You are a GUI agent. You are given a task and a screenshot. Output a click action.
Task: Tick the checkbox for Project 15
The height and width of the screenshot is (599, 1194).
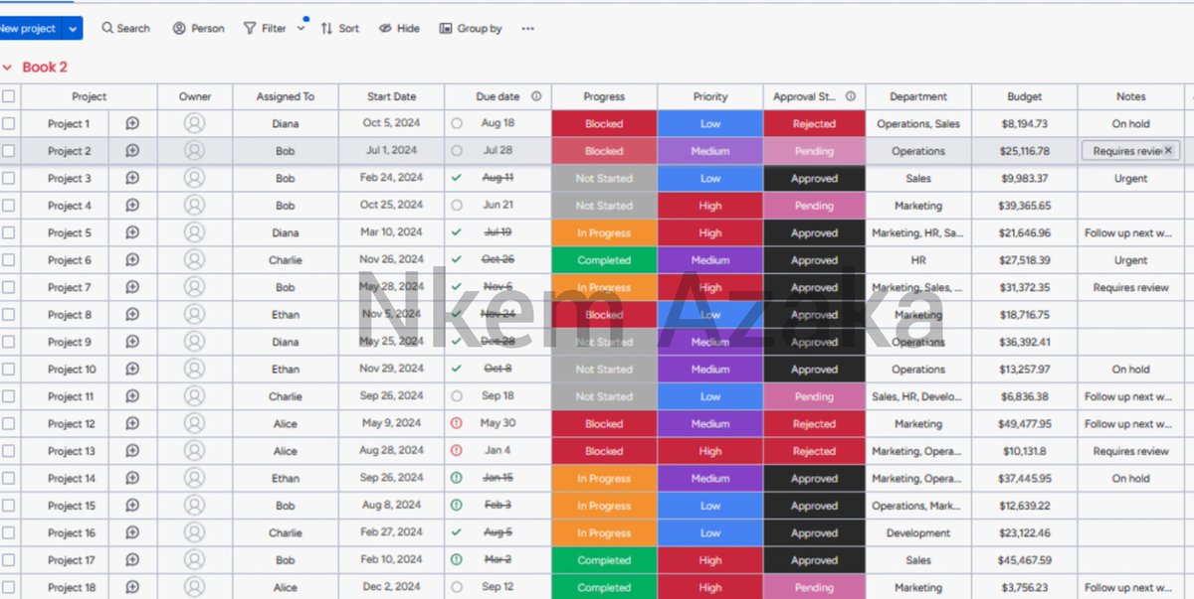point(9,505)
